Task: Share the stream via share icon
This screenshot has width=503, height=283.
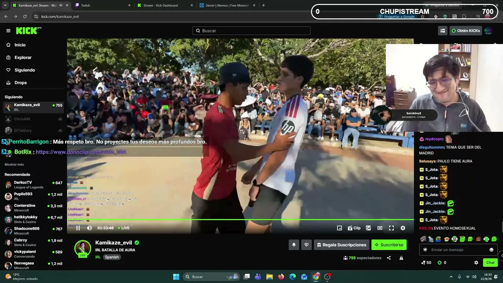Action: click(x=389, y=258)
